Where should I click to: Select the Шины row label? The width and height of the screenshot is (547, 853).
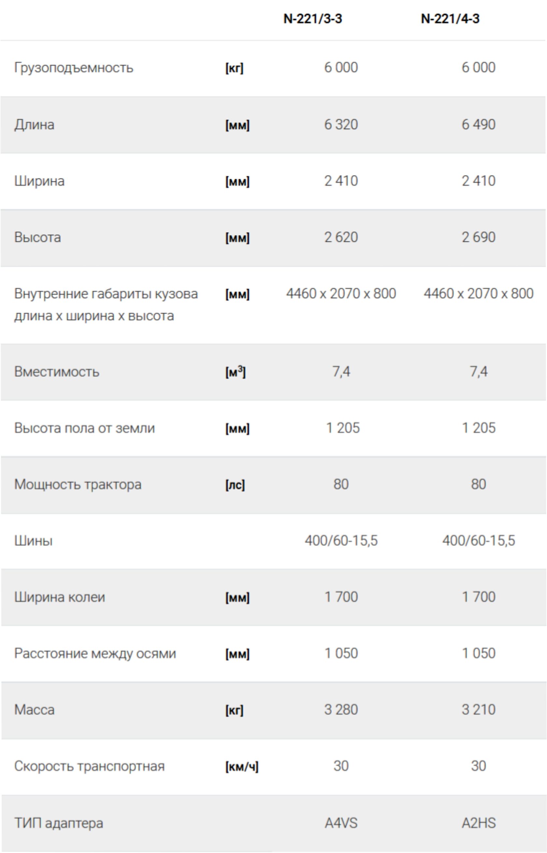tap(34, 541)
